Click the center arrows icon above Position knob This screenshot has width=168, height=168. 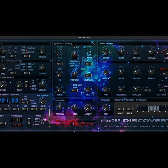[60, 103]
